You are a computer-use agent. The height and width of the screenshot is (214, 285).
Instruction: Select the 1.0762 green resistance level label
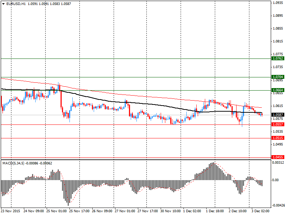click(278, 58)
